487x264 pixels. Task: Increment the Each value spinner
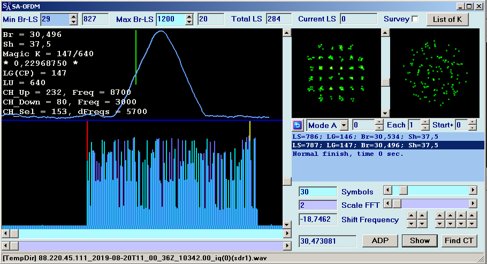coord(425,123)
